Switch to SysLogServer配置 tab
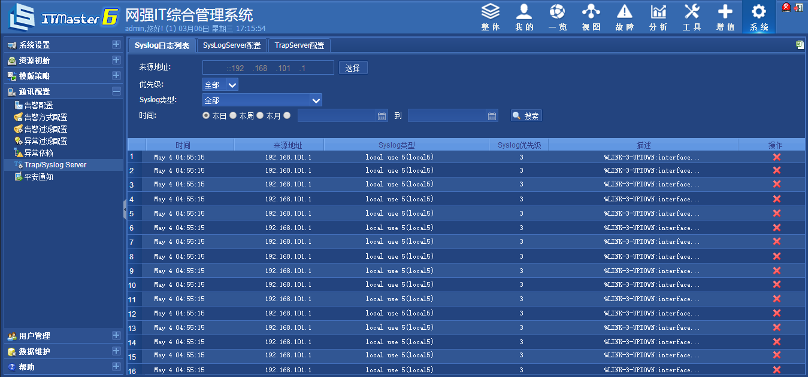This screenshot has height=377, width=808. point(232,45)
